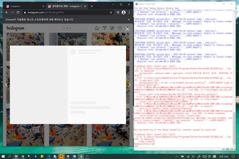Image resolution: width=239 pixels, height=159 pixels.
Task: Click the KeyboardInterrupt text in Shell
Action: 144,144
